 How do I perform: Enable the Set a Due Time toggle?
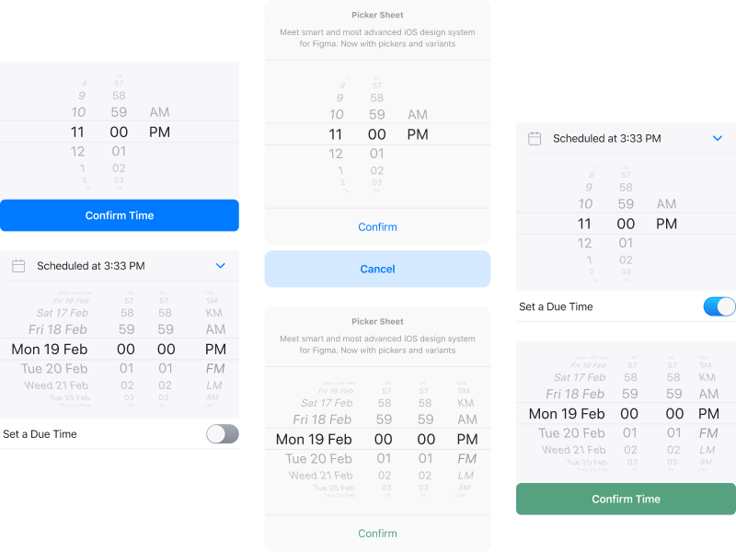pos(222,433)
